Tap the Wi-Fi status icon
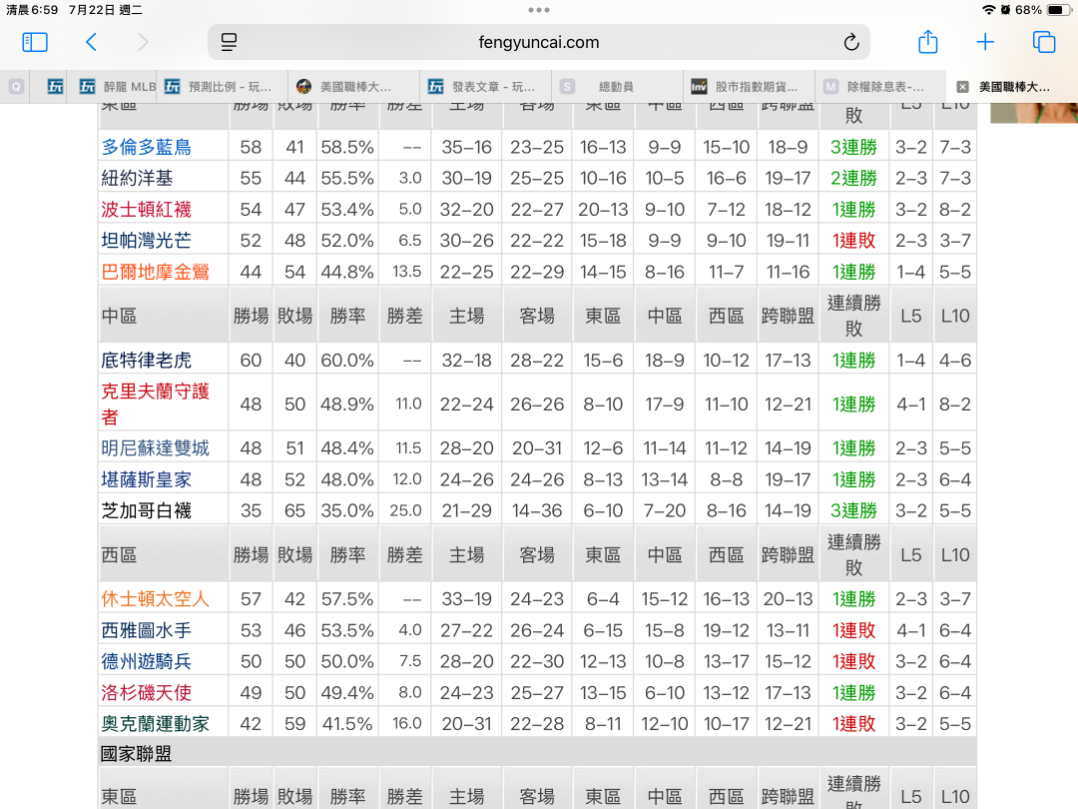The height and width of the screenshot is (809, 1078). tap(988, 10)
